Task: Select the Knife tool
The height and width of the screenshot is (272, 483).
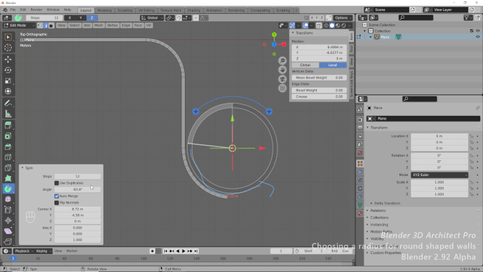Action: [x=8, y=168]
